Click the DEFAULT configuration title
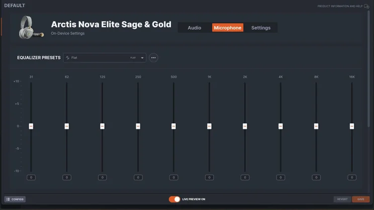Image resolution: width=374 pixels, height=210 pixels. (x=15, y=6)
